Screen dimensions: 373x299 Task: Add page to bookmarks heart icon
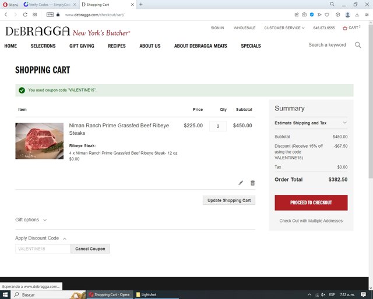click(327, 15)
